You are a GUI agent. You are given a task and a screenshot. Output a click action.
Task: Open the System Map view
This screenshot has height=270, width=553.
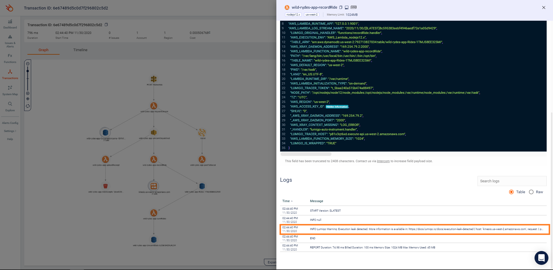10,91
